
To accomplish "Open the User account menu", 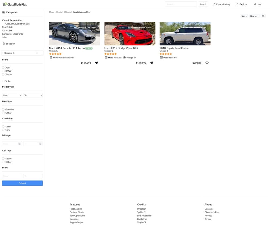I will click(x=257, y=4).
